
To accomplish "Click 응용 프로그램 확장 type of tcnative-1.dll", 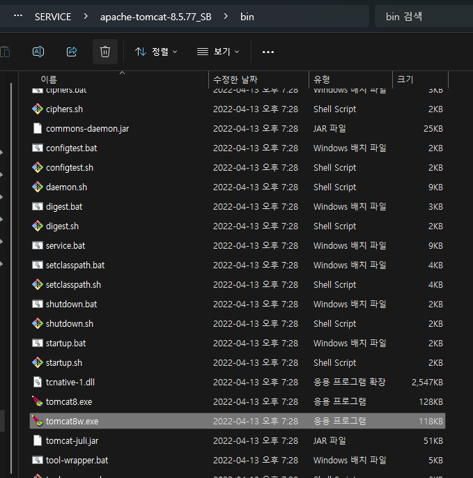I will (350, 383).
